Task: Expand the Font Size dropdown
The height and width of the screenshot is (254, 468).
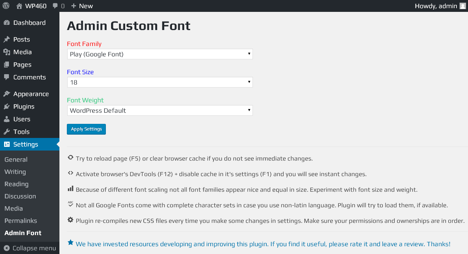Action: [x=160, y=82]
